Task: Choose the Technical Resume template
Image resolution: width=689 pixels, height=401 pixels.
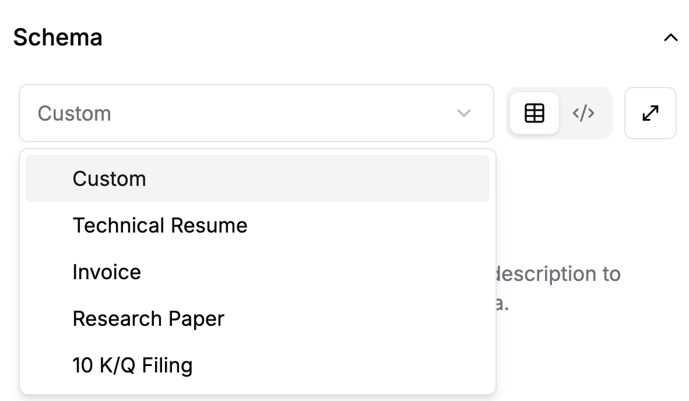Action: 258,226
